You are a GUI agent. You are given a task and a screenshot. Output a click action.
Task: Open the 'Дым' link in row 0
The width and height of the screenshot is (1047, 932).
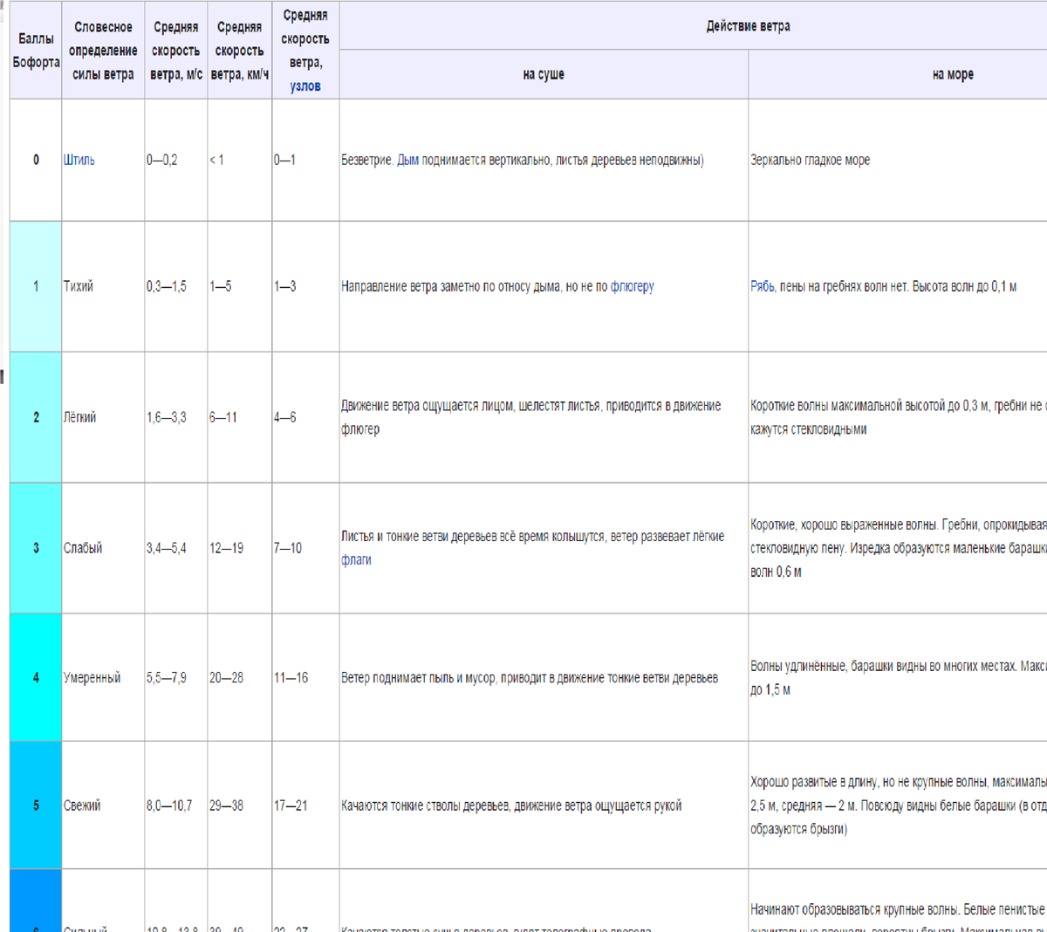coord(407,160)
